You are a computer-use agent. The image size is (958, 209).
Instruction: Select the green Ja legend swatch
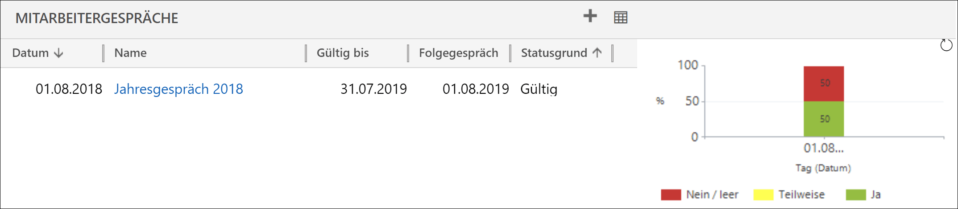click(x=856, y=195)
